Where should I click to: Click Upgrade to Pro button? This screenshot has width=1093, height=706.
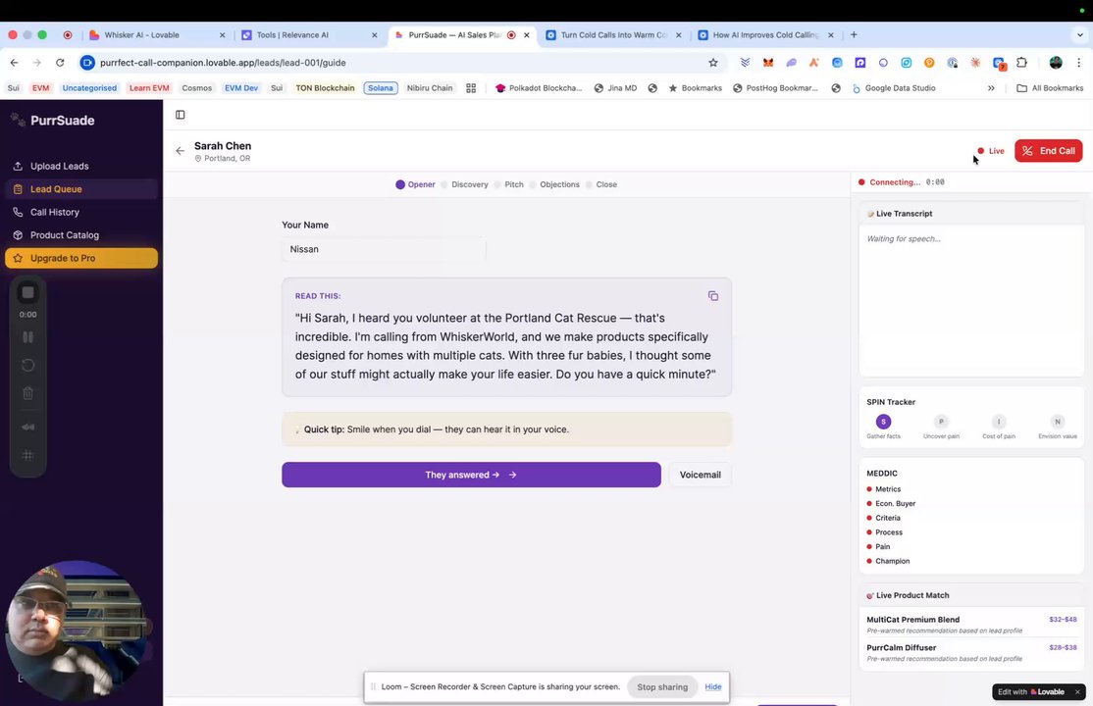click(81, 258)
